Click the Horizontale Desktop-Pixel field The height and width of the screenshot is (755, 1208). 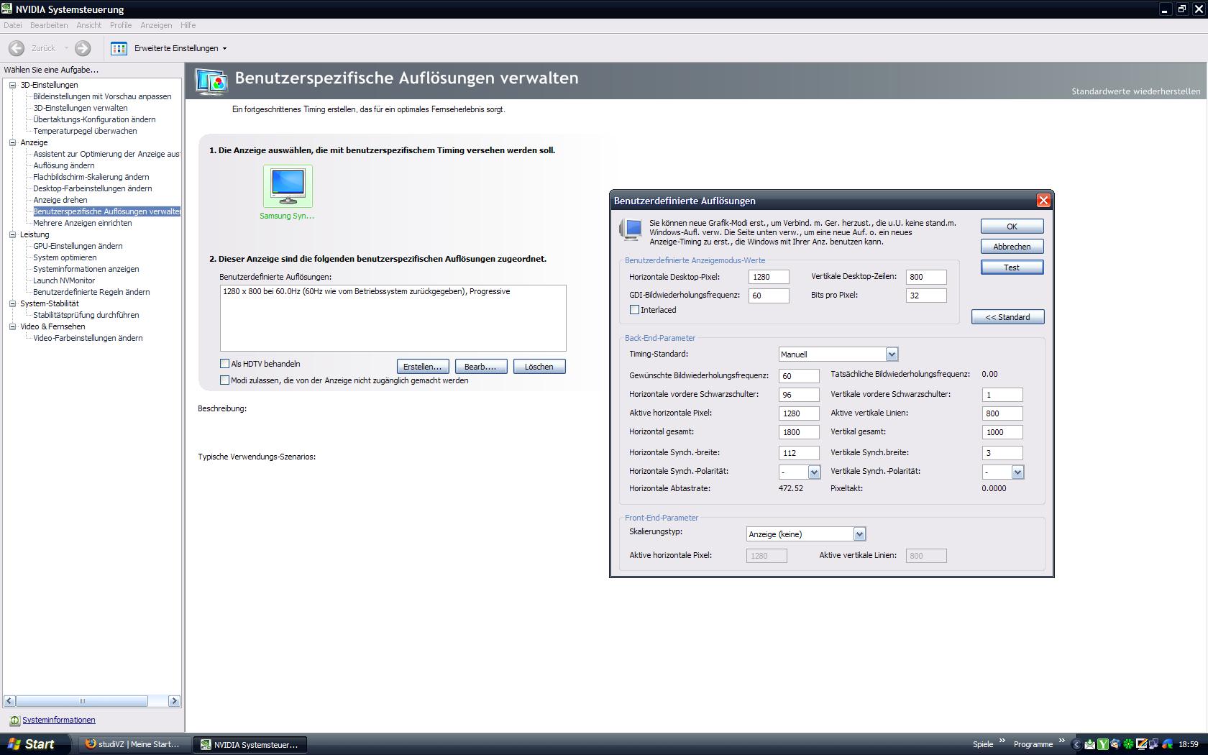click(x=769, y=277)
